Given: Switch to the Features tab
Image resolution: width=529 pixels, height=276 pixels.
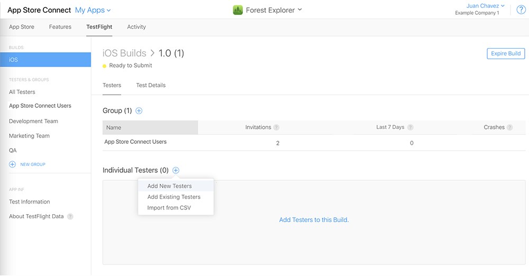Looking at the screenshot, I should click(x=60, y=26).
